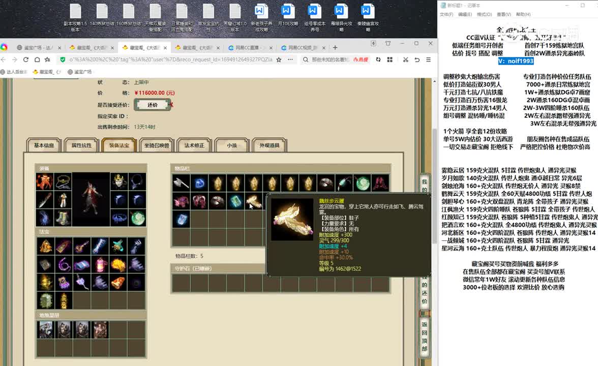Select the cyan crystal block in inventory
The image size is (598, 366).
236,201
